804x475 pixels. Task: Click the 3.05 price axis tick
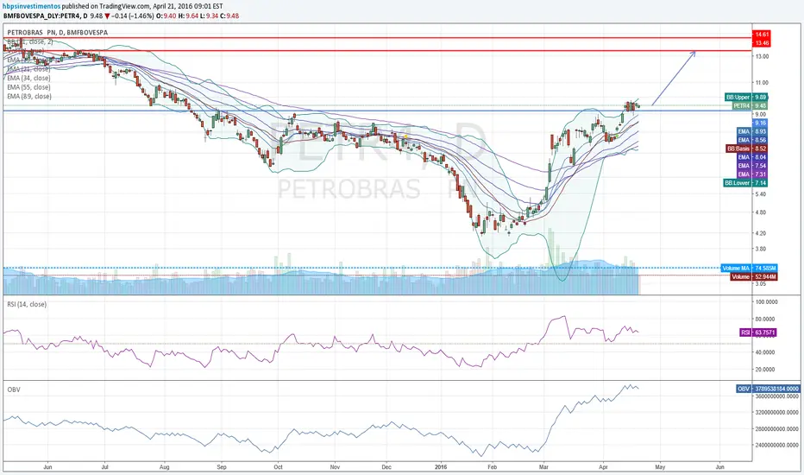(x=760, y=284)
